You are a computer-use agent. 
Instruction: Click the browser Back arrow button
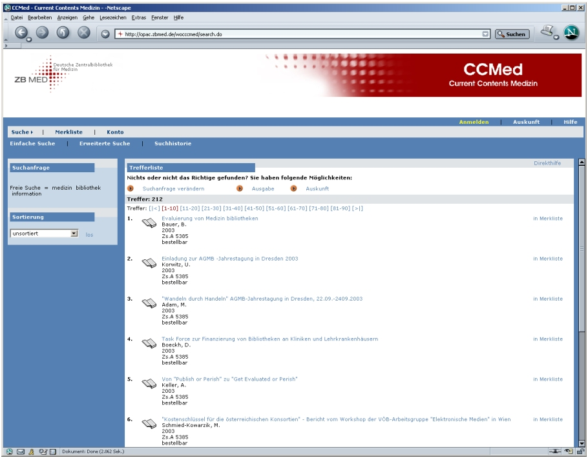tap(21, 34)
